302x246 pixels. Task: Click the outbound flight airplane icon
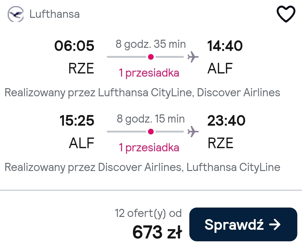coord(193,57)
